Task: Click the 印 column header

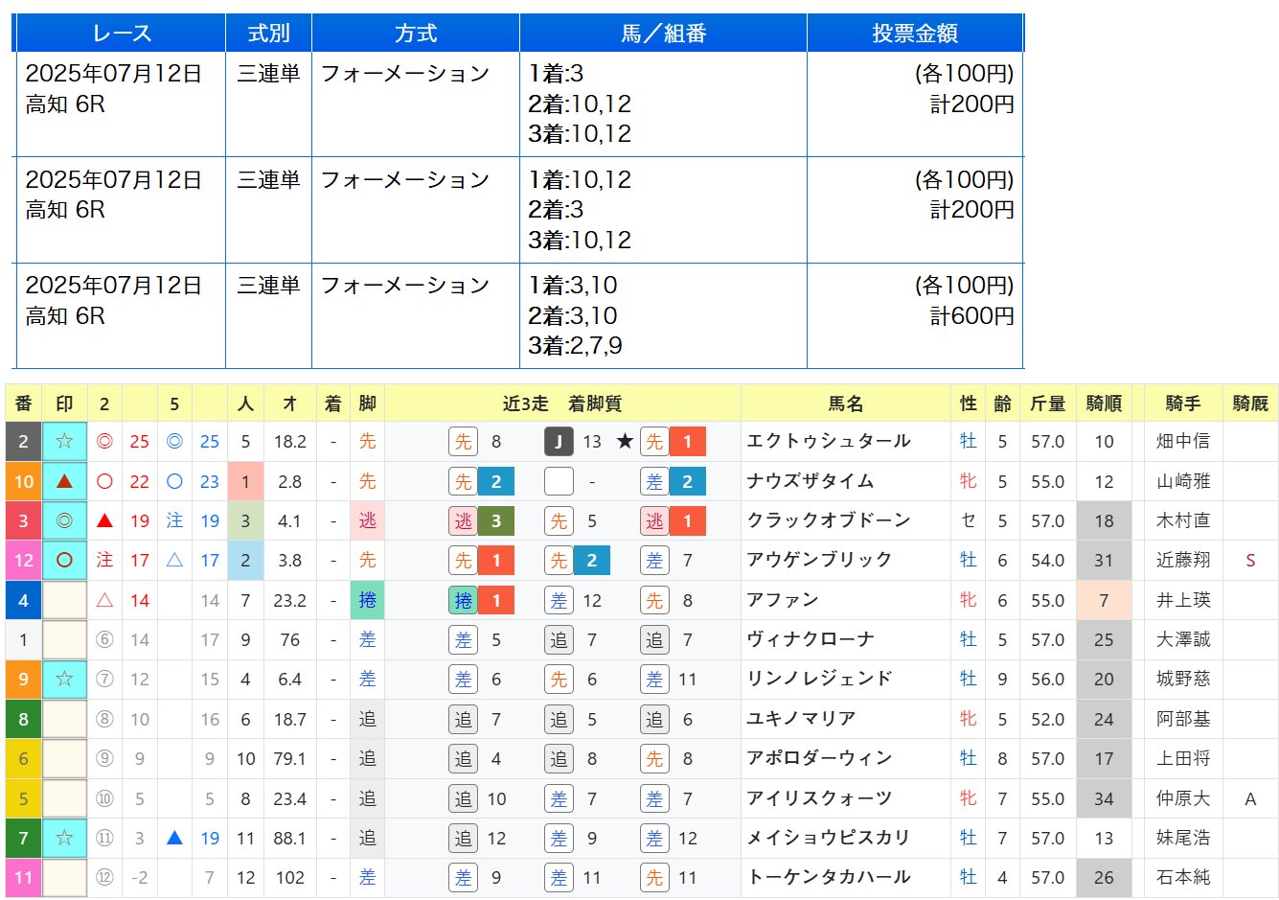Action: point(64,404)
